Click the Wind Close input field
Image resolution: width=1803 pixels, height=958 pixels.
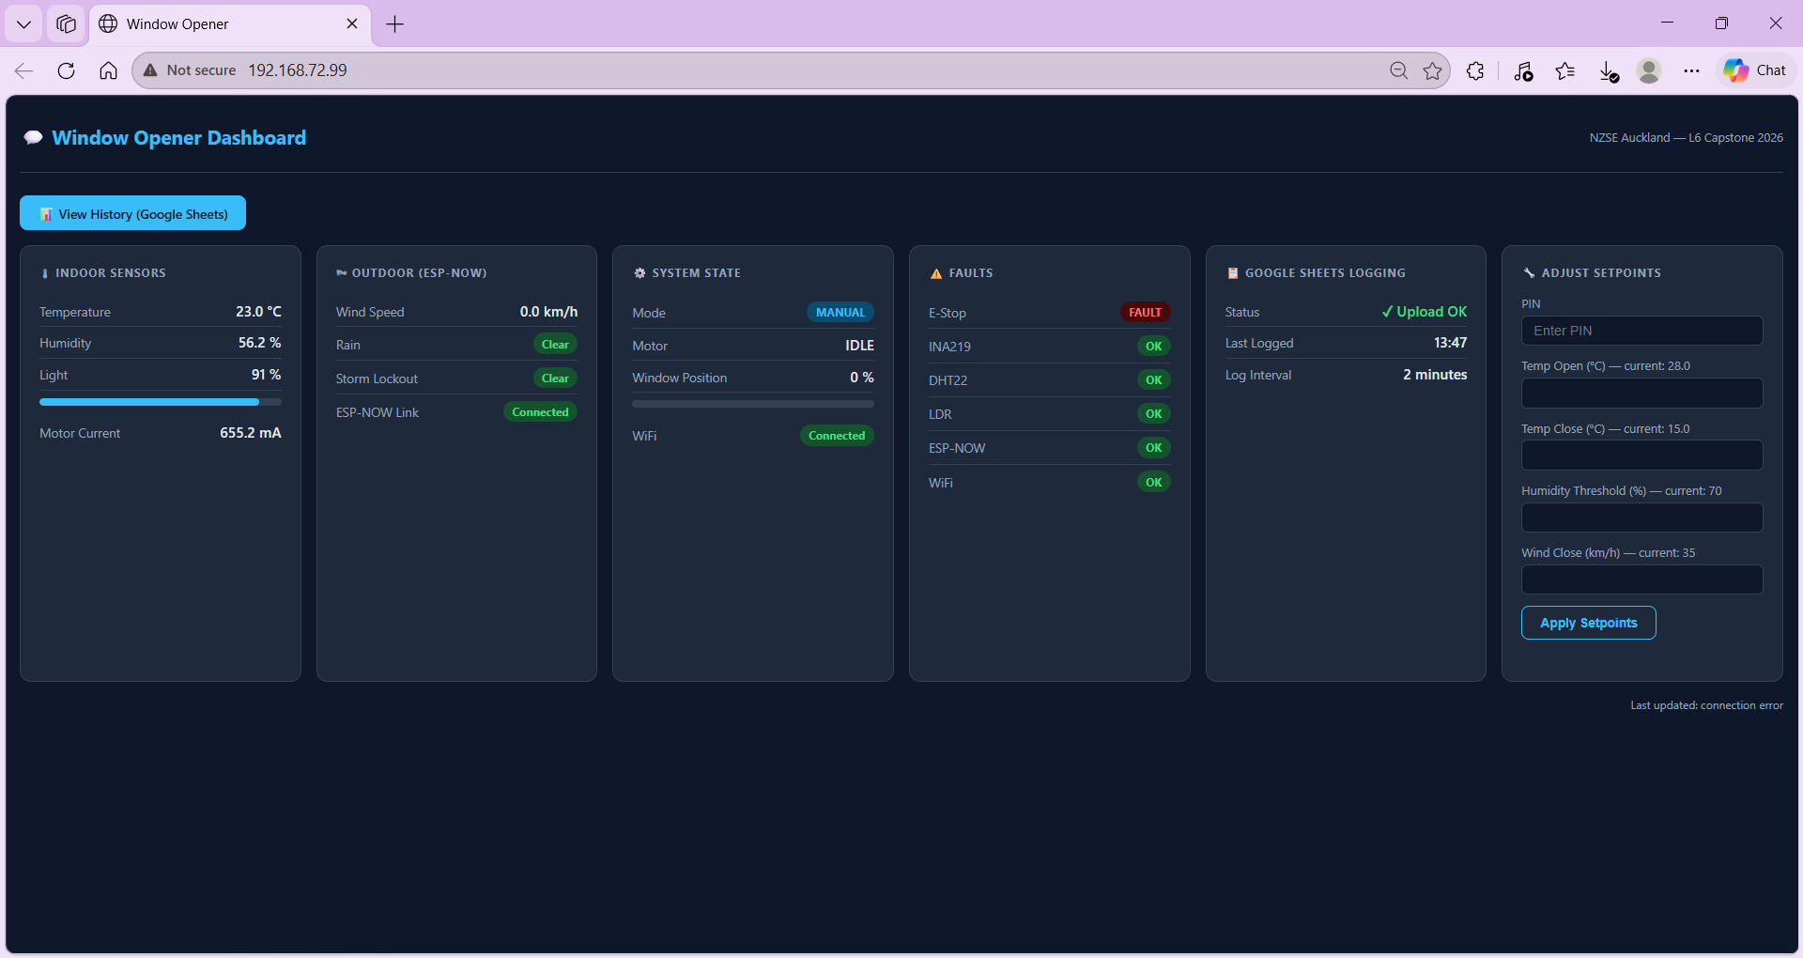click(x=1641, y=579)
